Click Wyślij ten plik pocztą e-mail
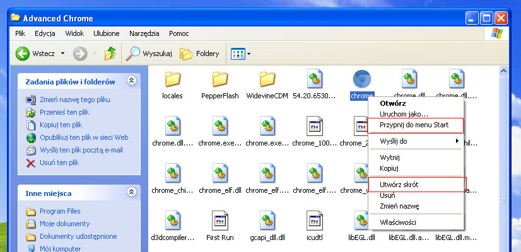Image resolution: width=521 pixels, height=252 pixels. click(x=81, y=150)
